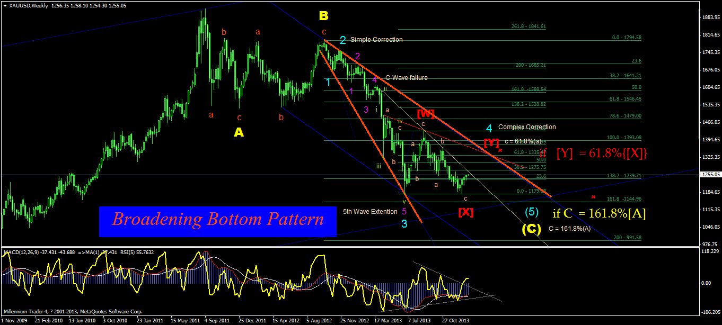
Task: Click the Millennium Trader 4 copyright text
Action: coord(73,312)
